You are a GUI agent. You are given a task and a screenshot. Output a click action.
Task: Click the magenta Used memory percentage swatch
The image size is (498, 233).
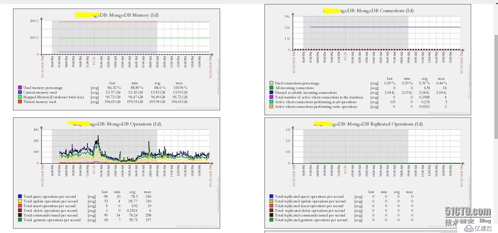click(20, 88)
